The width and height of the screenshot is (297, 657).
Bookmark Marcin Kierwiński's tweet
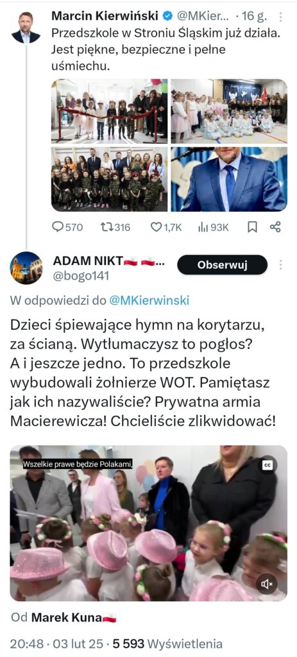tap(252, 226)
